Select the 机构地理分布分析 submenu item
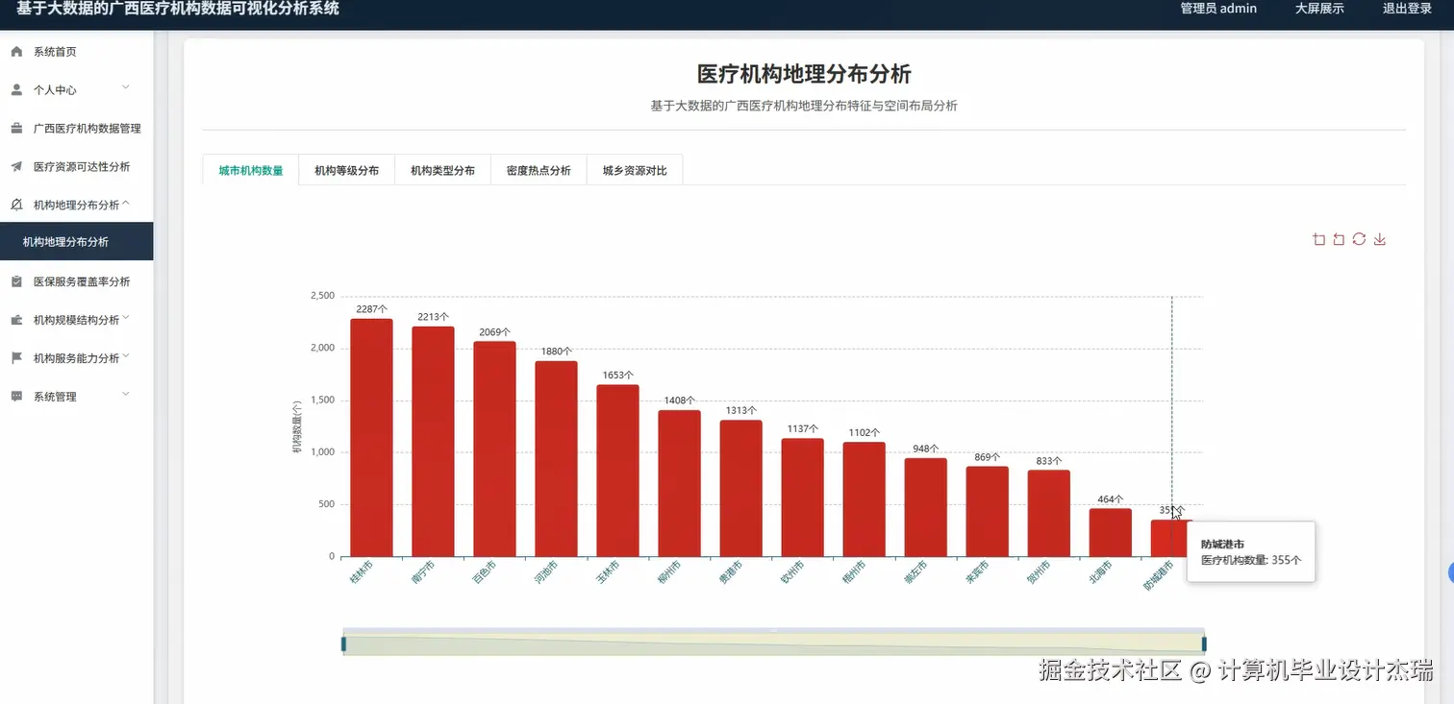This screenshot has height=704, width=1454. point(77,242)
